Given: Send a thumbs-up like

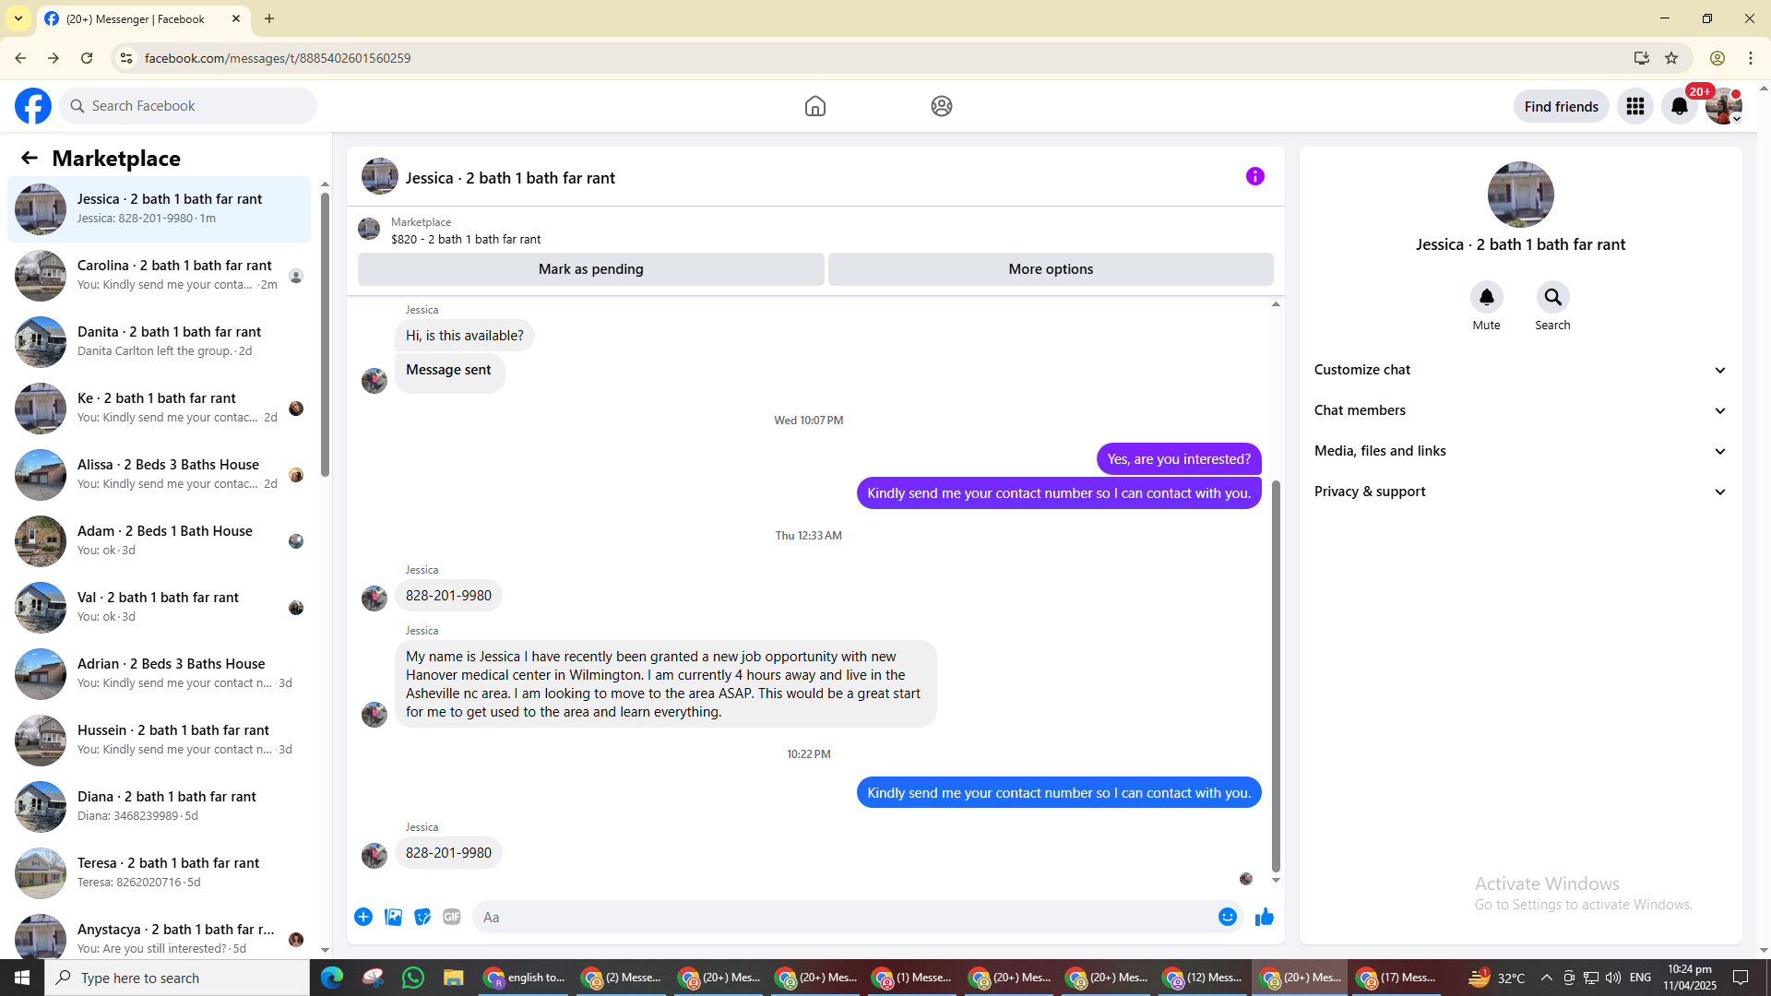Looking at the screenshot, I should [x=1265, y=917].
